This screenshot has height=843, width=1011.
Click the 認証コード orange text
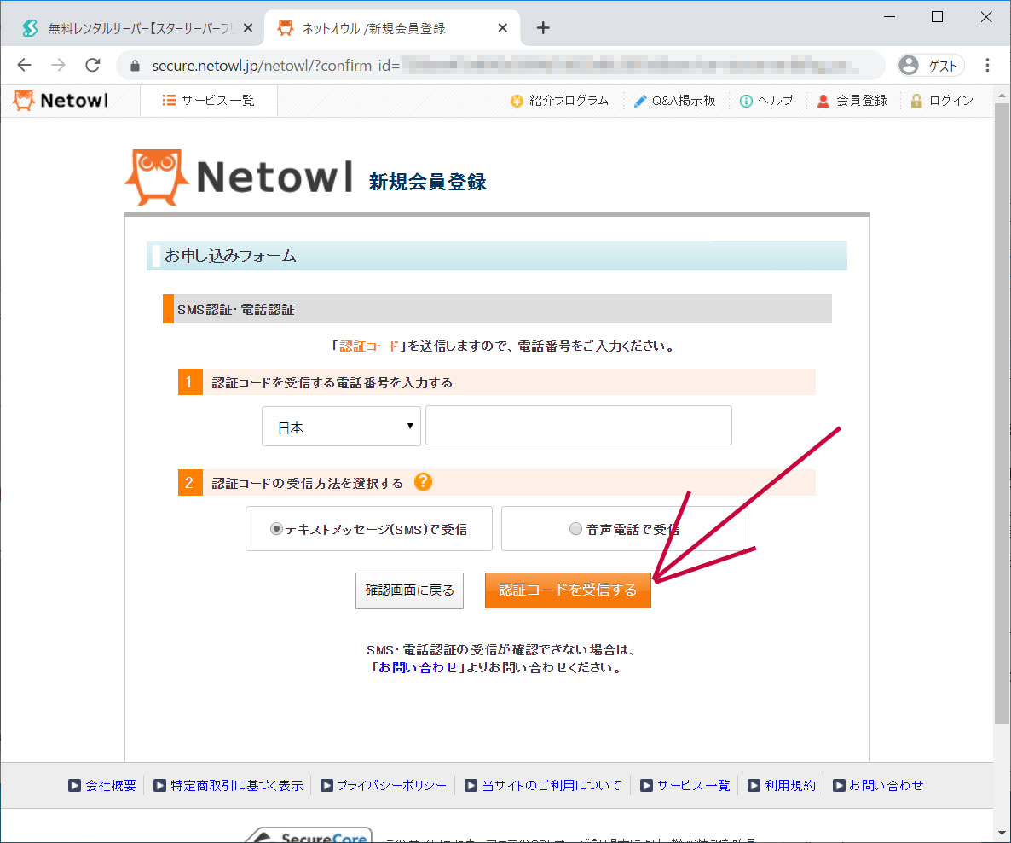(x=369, y=346)
